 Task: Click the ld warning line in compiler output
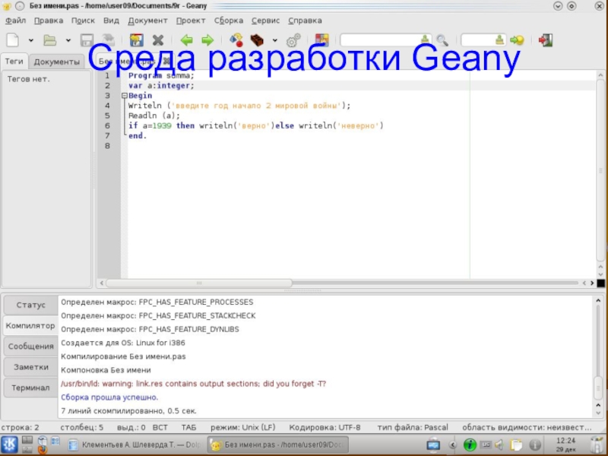(194, 384)
